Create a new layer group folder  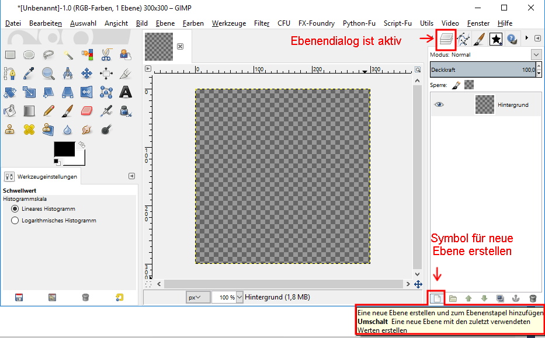[453, 298]
